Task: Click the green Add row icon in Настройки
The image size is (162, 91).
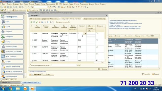Action: pyautogui.click(x=31, y=22)
